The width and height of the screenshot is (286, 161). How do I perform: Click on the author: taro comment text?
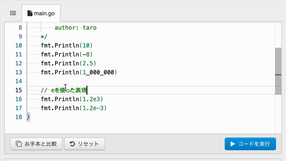[76, 28]
